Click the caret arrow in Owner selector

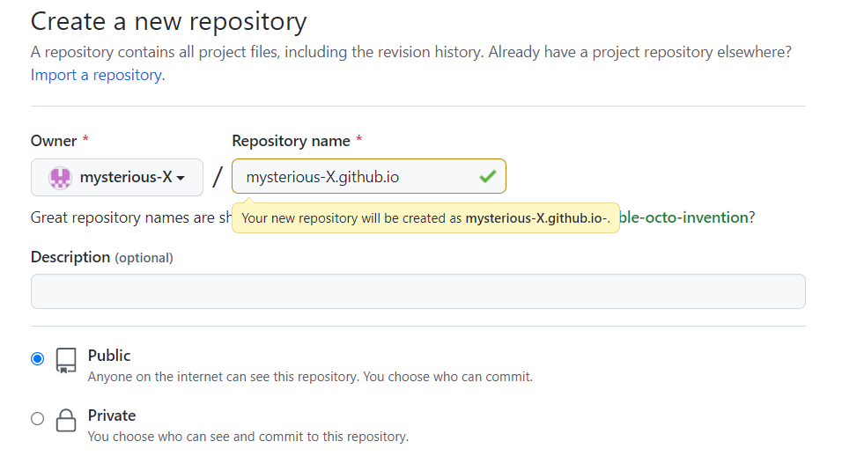point(181,178)
